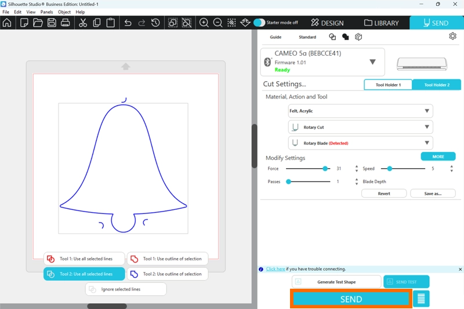Select Tool 1: Use all selected lines
This screenshot has height=309, width=464.
[85, 259]
